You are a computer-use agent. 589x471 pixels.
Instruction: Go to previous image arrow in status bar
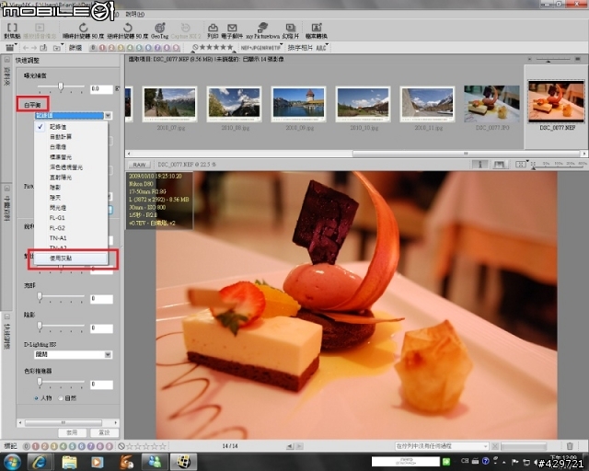tap(290, 446)
